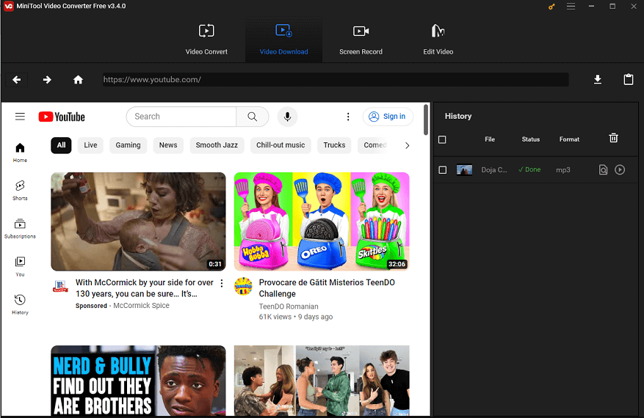
Task: Click the YouTube Search field
Action: pyautogui.click(x=181, y=117)
